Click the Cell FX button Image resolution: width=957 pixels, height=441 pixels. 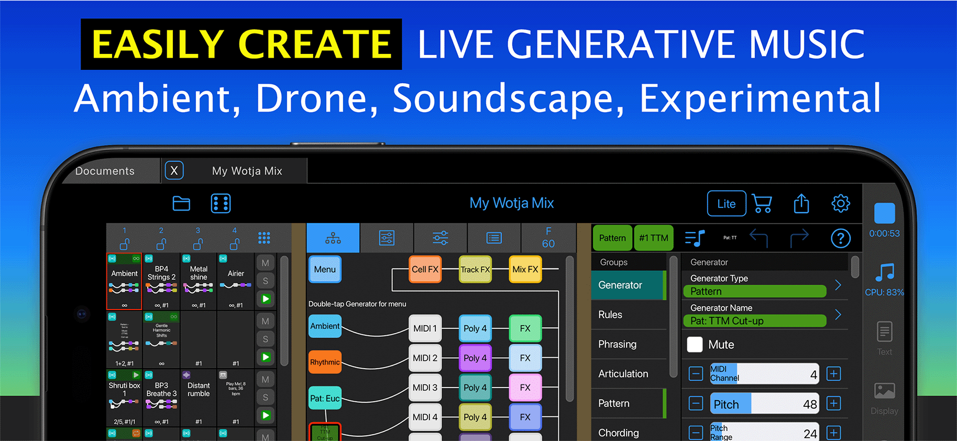coord(425,269)
